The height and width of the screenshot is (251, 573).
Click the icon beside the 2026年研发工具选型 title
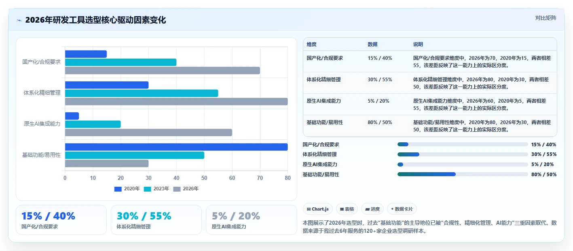pyautogui.click(x=19, y=20)
